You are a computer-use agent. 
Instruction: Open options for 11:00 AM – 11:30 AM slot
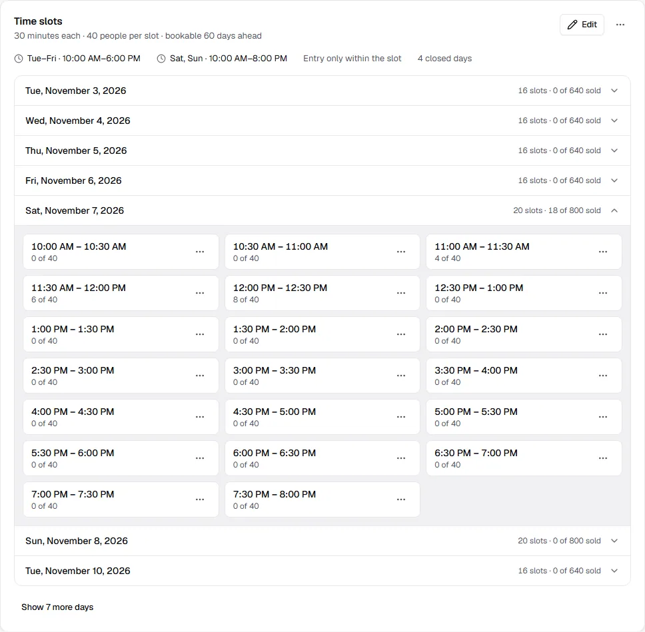coord(603,252)
